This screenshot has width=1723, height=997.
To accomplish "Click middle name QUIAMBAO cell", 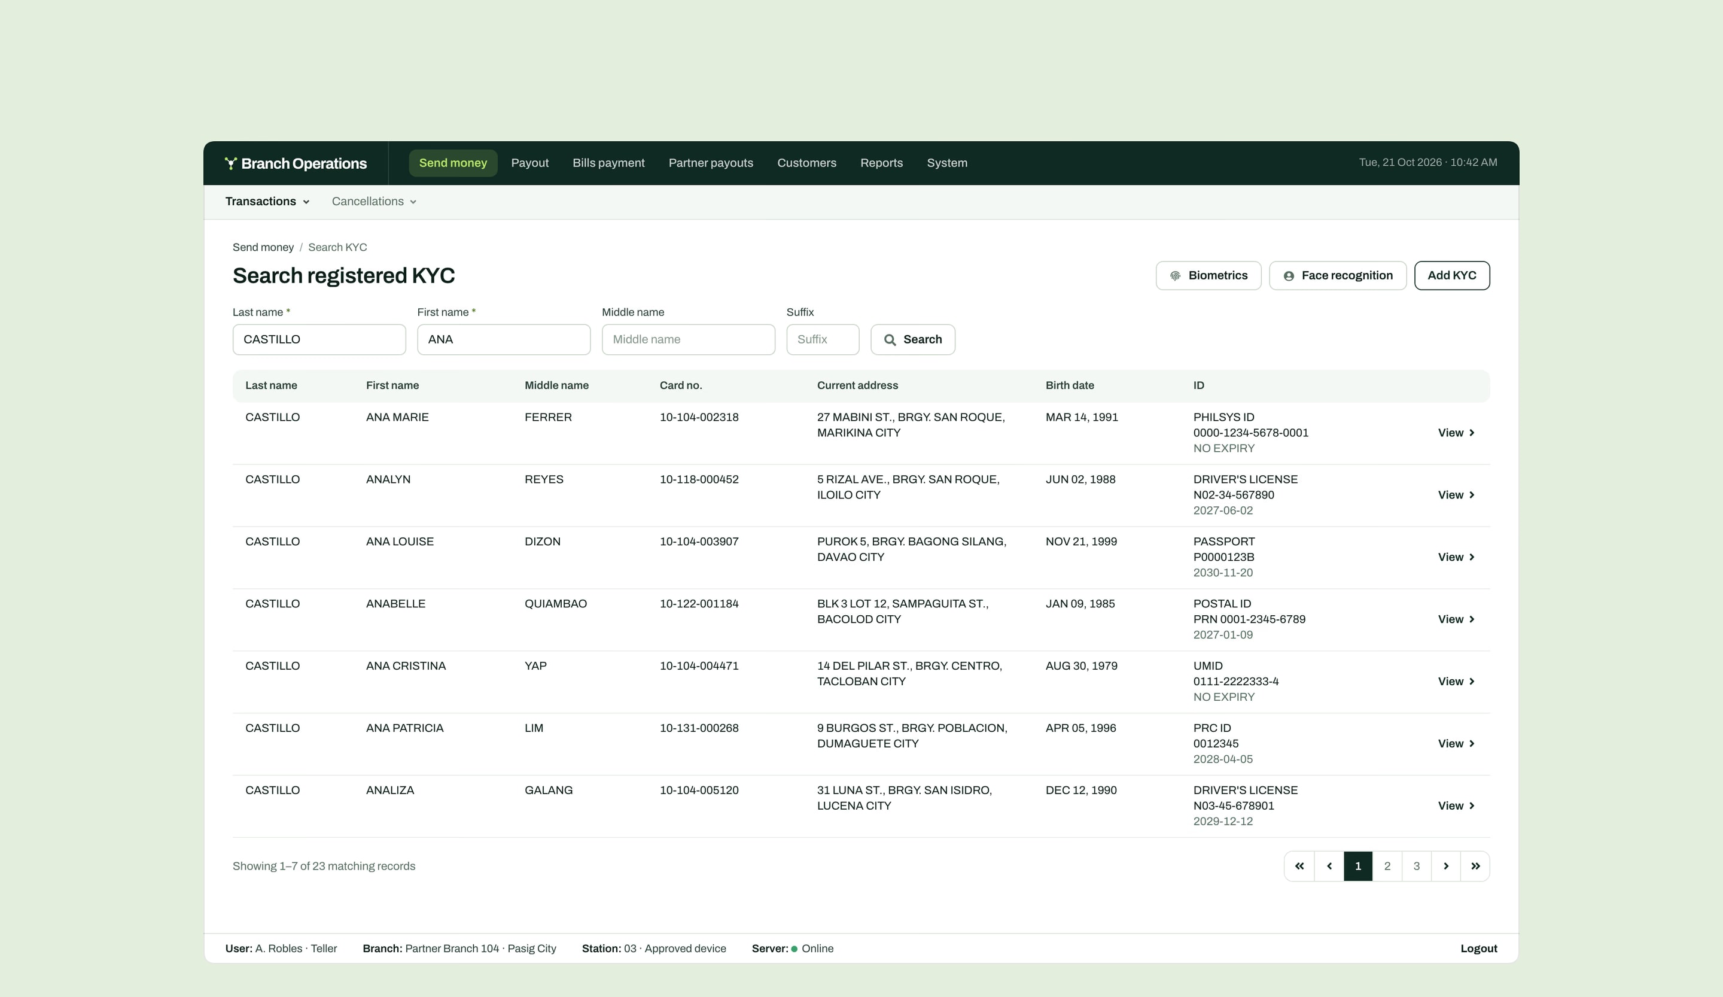I will coord(555,604).
